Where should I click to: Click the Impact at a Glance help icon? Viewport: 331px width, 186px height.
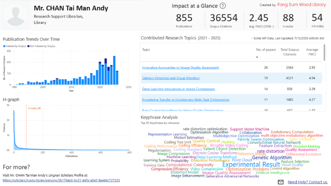tap(222, 6)
